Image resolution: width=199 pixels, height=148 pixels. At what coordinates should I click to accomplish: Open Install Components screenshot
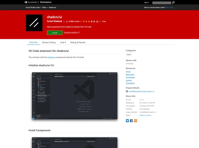[75, 143]
